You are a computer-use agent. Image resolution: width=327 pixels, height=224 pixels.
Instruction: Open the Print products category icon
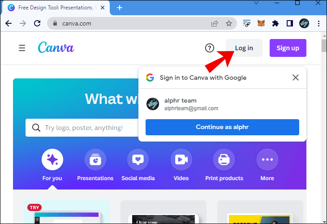224,159
